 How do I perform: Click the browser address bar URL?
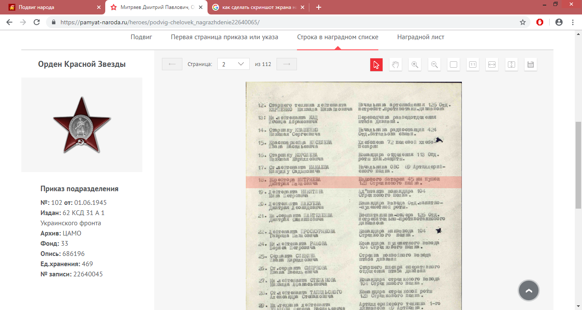point(160,22)
